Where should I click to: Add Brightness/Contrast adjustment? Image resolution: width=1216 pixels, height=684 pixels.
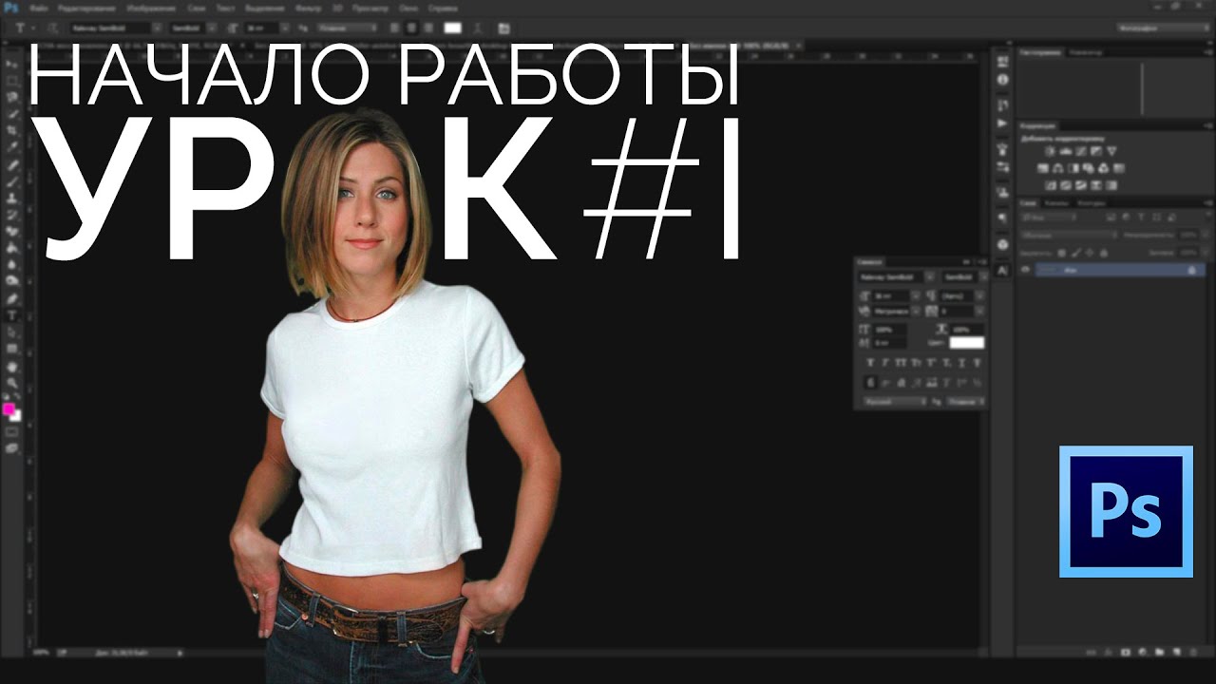click(x=1051, y=150)
